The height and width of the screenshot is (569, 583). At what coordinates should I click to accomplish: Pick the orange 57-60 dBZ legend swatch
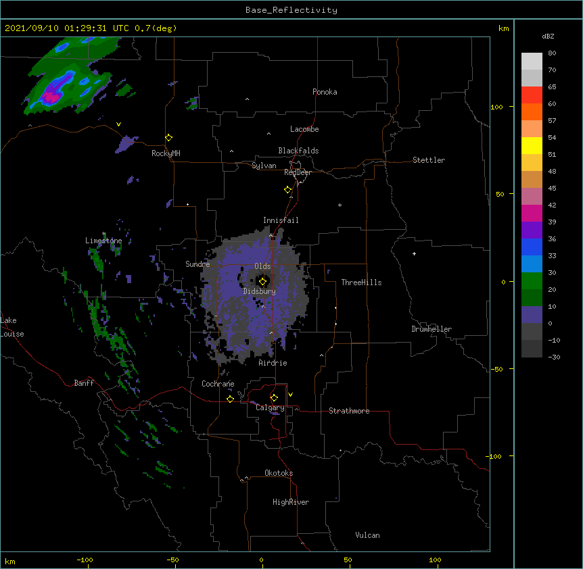(532, 112)
